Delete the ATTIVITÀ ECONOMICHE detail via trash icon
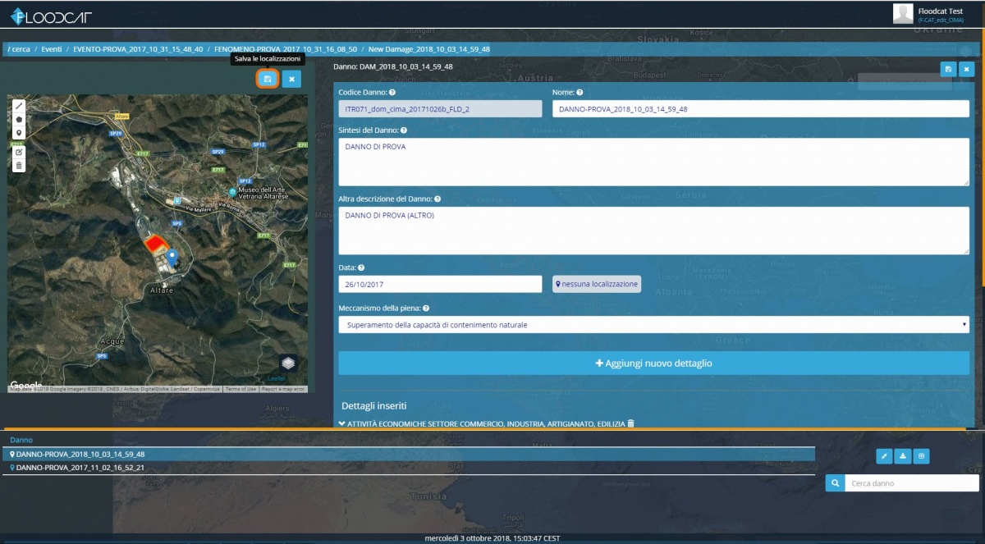 point(631,424)
